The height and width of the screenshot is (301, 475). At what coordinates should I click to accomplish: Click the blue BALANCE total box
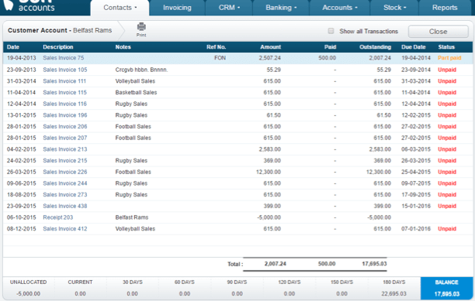(446, 288)
